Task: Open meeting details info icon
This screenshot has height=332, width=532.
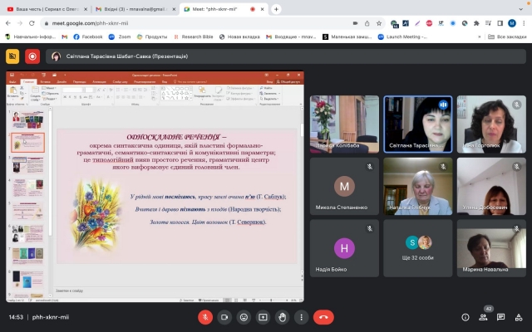Action: 465,317
